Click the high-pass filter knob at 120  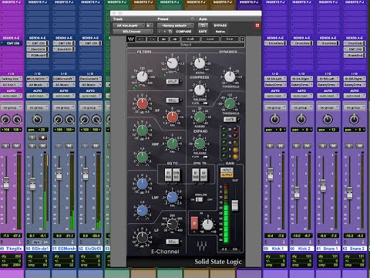tap(142, 76)
